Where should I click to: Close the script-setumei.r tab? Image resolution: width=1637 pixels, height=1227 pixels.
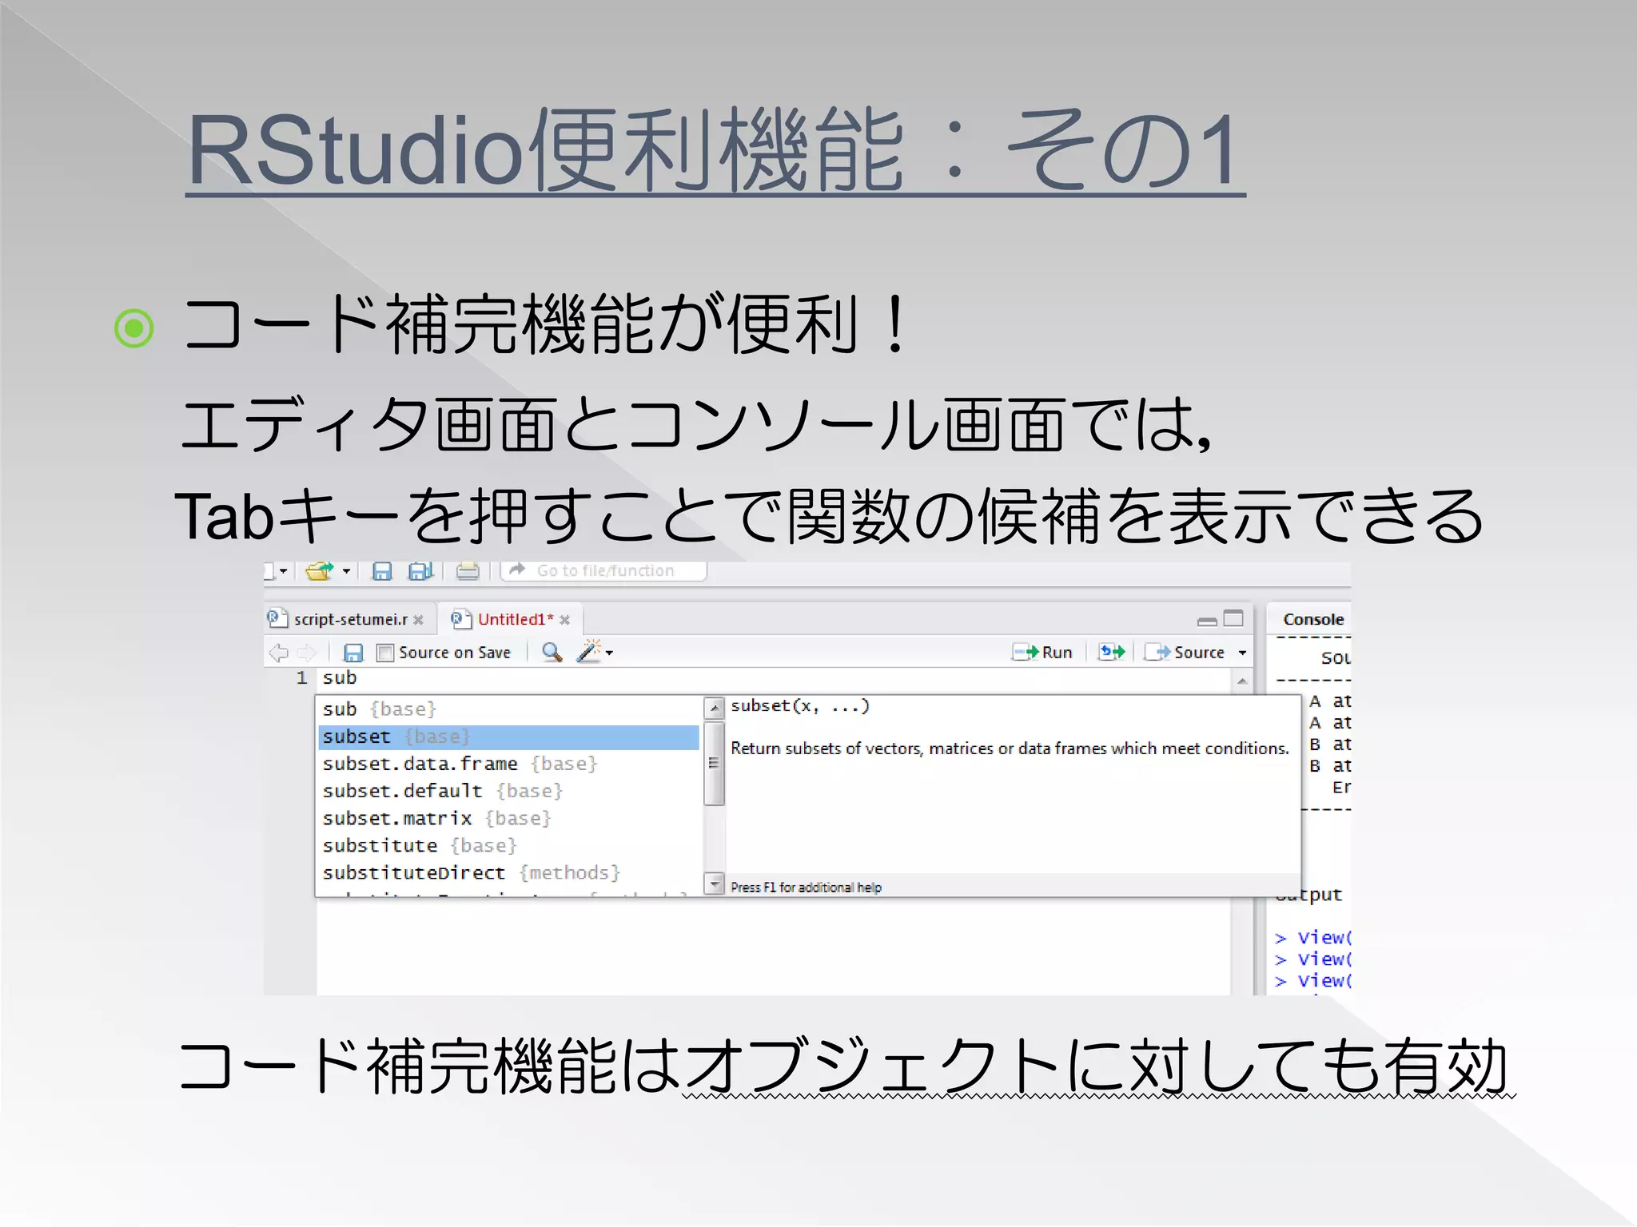(418, 620)
